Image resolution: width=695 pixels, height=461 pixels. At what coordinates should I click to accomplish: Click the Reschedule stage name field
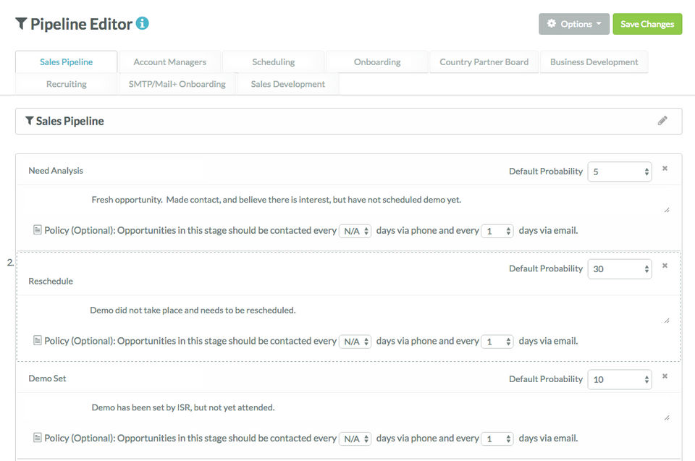click(51, 281)
